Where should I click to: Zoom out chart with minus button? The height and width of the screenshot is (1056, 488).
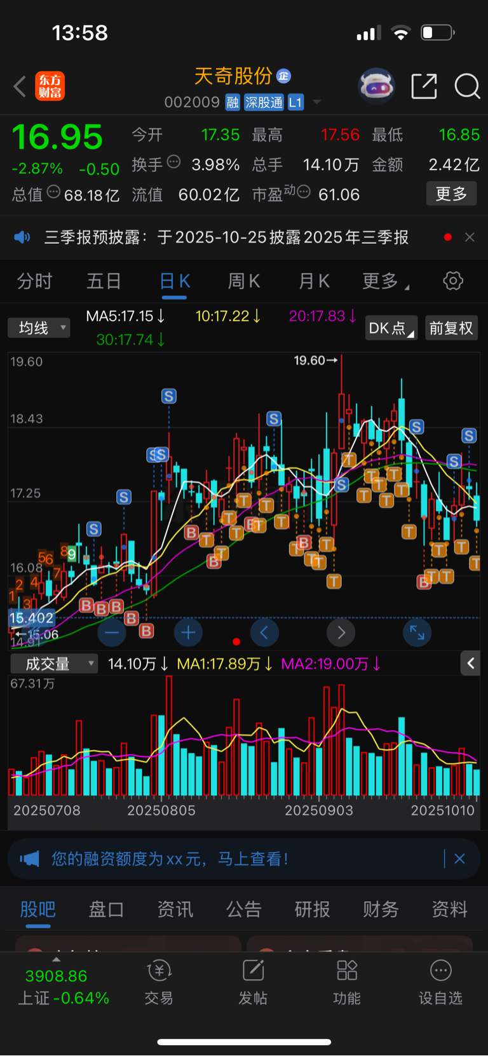click(x=112, y=632)
